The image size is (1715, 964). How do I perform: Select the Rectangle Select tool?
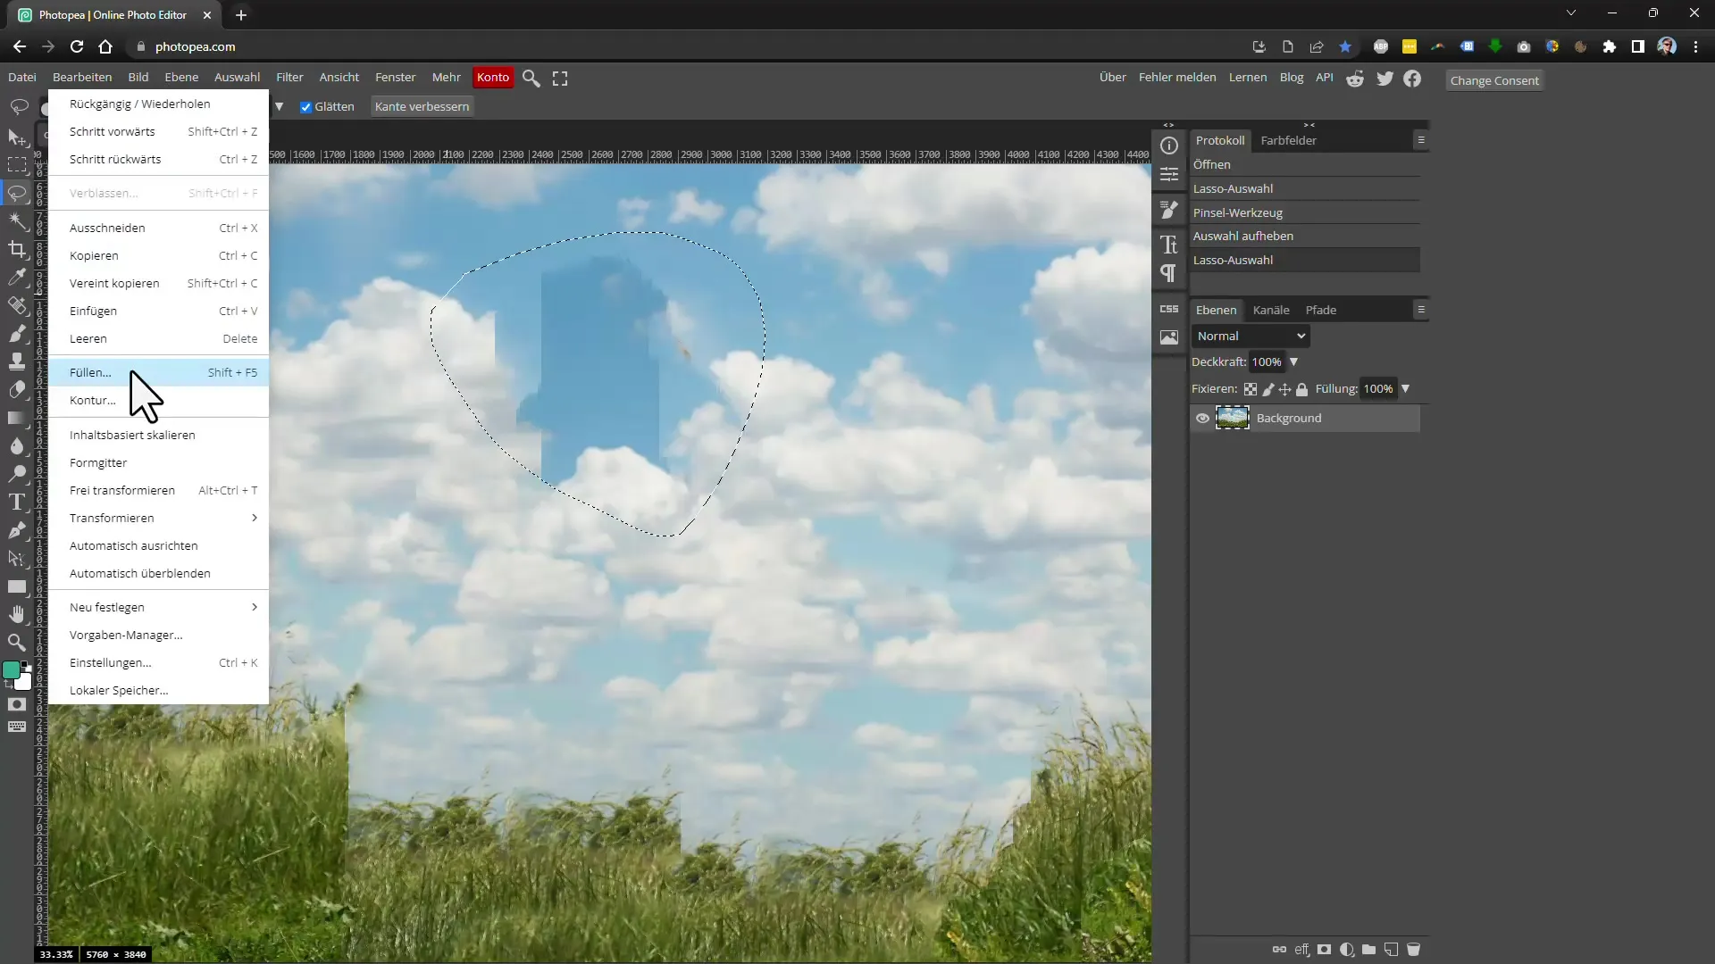point(17,165)
